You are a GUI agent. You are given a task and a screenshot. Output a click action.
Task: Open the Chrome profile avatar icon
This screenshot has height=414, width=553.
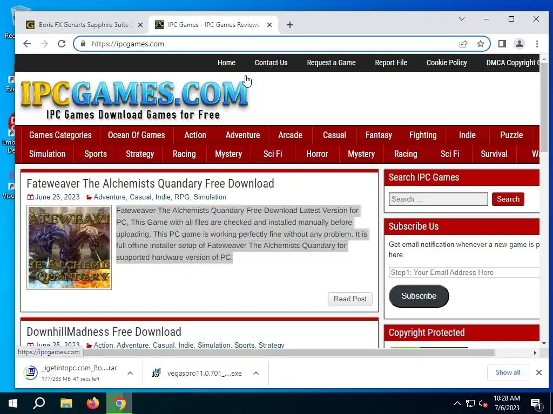pyautogui.click(x=520, y=44)
